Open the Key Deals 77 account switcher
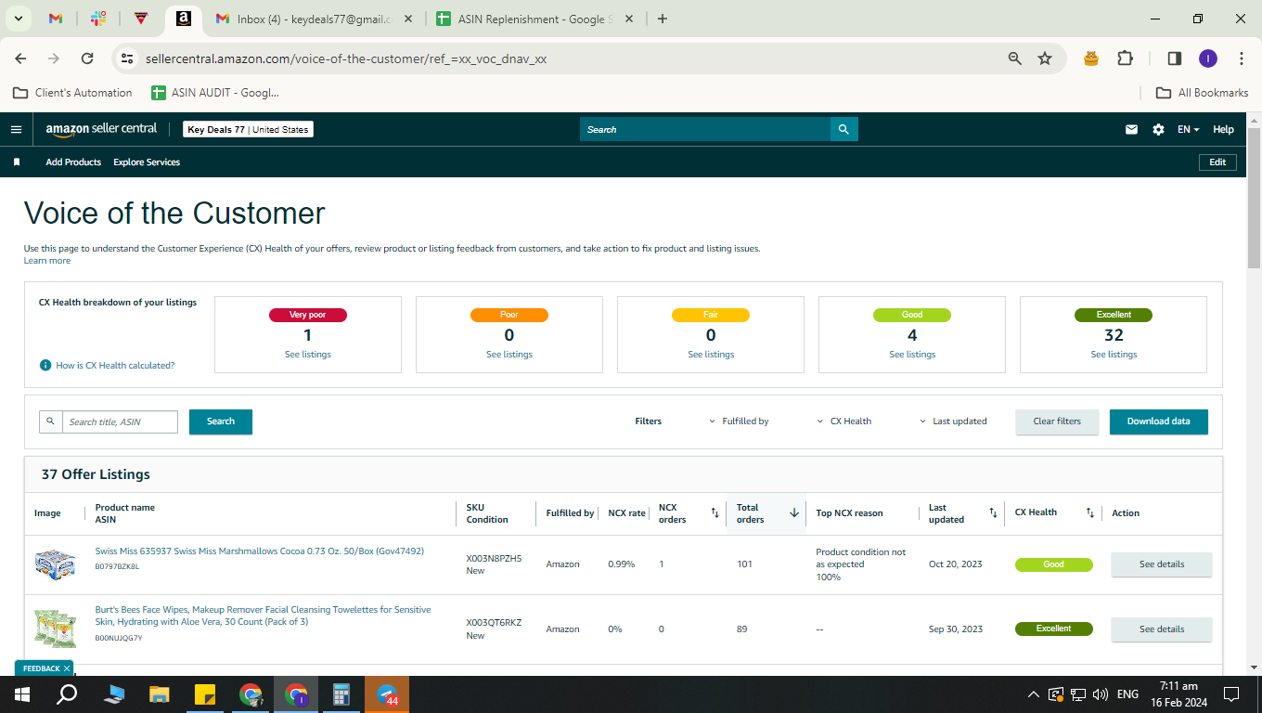The height and width of the screenshot is (713, 1262). pyautogui.click(x=248, y=130)
